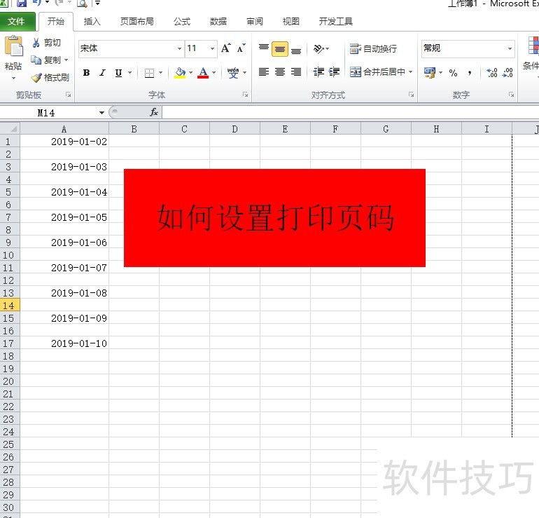539x518 pixels.
Task: Open merge and center dropdown arrow
Action: coord(410,72)
